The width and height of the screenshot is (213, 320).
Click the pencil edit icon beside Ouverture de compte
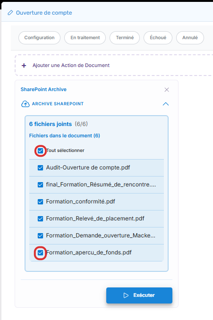point(10,13)
